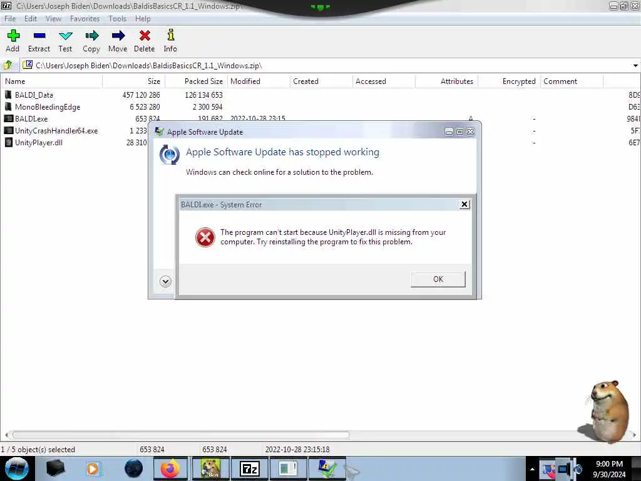Open the File menu
Image resolution: width=641 pixels, height=481 pixels.
[10, 18]
